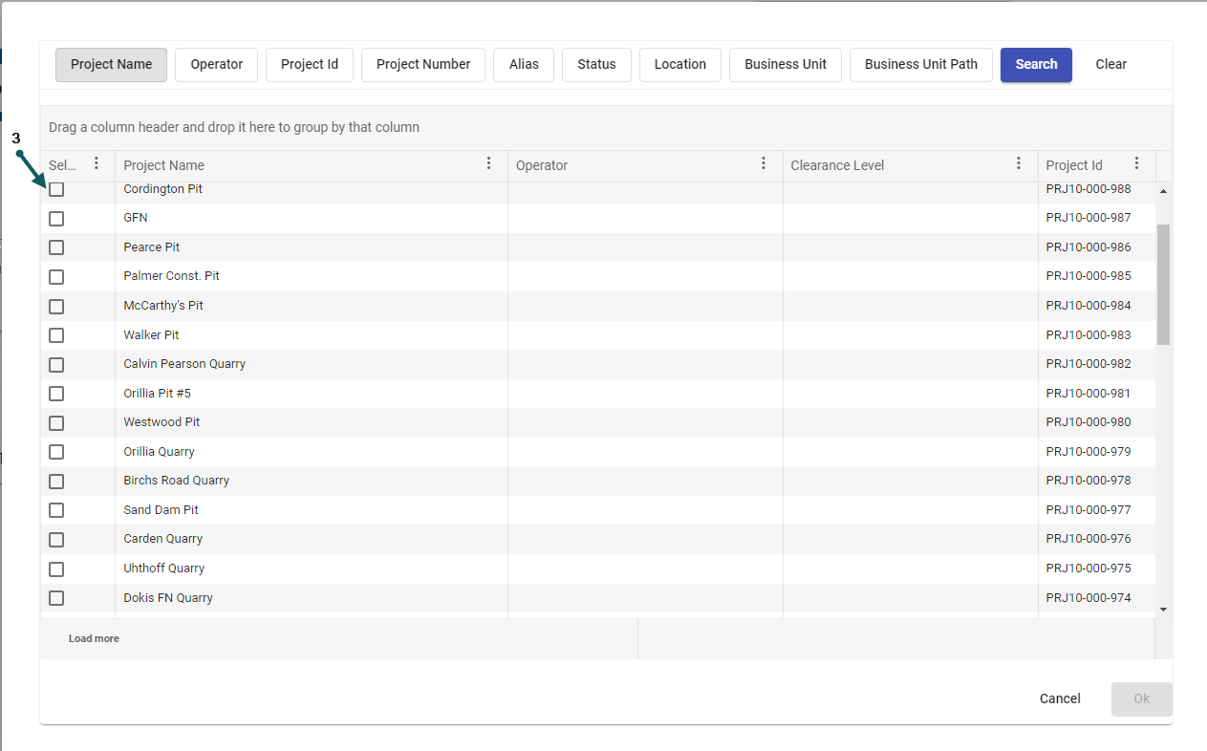The width and height of the screenshot is (1207, 751).
Task: Select the Walker Pit row checkbox
Action: point(56,335)
